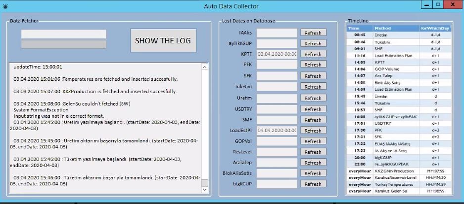
Task: Click the top text box in Data Fetcher
Action: tap(63, 34)
